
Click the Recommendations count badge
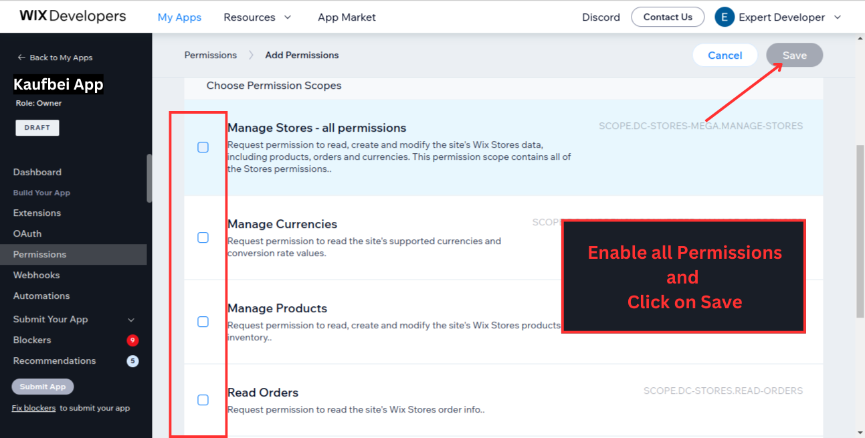132,361
